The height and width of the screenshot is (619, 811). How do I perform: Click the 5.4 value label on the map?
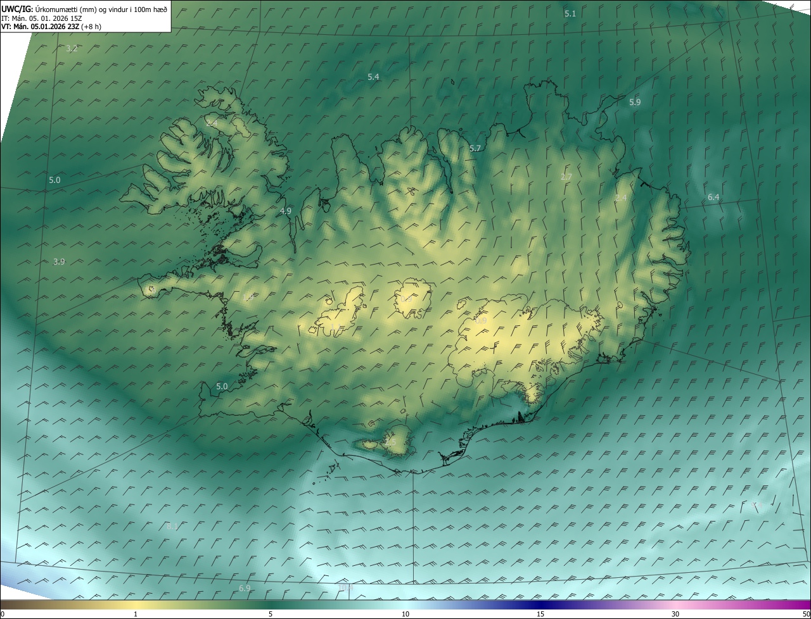(373, 77)
